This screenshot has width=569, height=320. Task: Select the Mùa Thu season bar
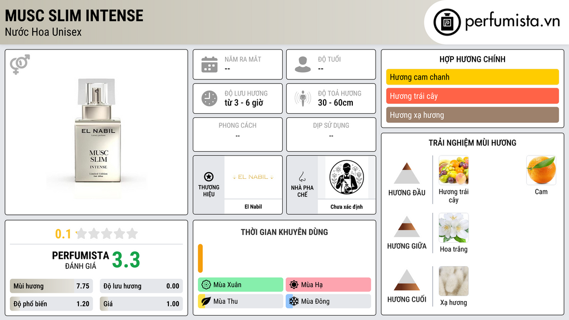(241, 301)
